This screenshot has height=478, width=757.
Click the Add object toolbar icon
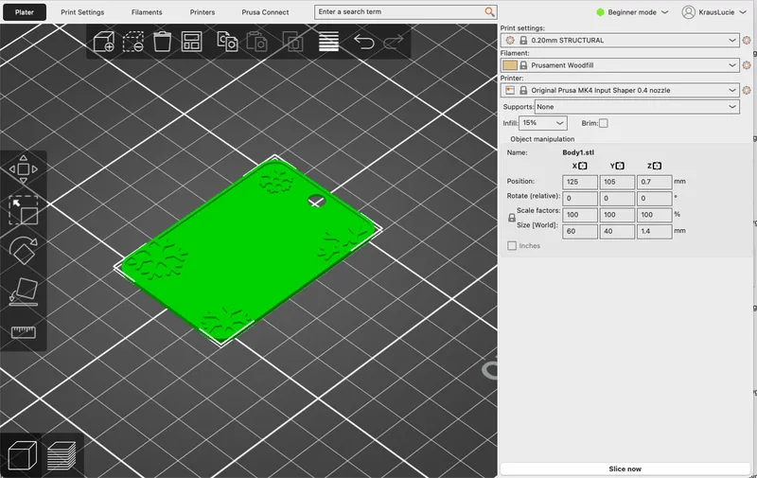pos(104,42)
